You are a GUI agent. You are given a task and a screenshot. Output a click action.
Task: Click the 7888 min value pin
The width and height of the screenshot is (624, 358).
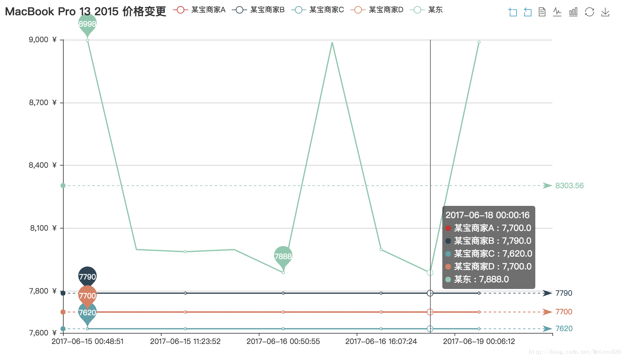coord(283,256)
